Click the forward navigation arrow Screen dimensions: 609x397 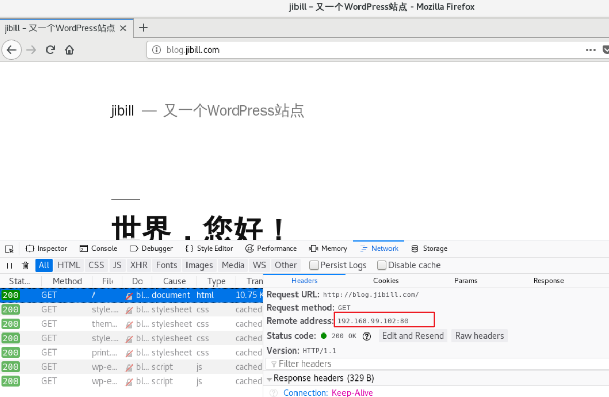31,50
